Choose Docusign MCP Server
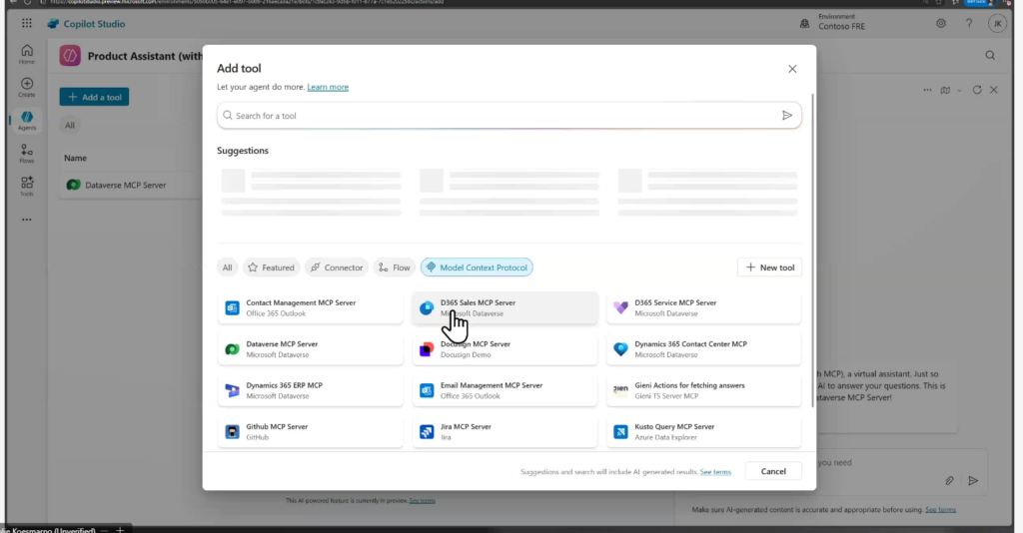This screenshot has width=1023, height=533. (x=505, y=349)
